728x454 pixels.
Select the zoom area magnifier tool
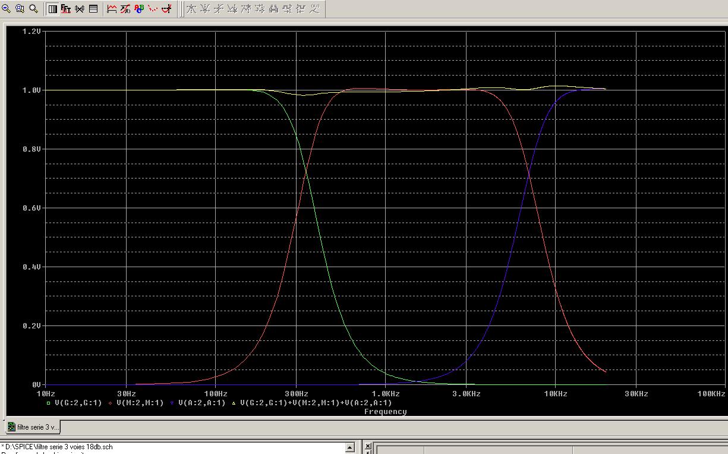coord(20,9)
